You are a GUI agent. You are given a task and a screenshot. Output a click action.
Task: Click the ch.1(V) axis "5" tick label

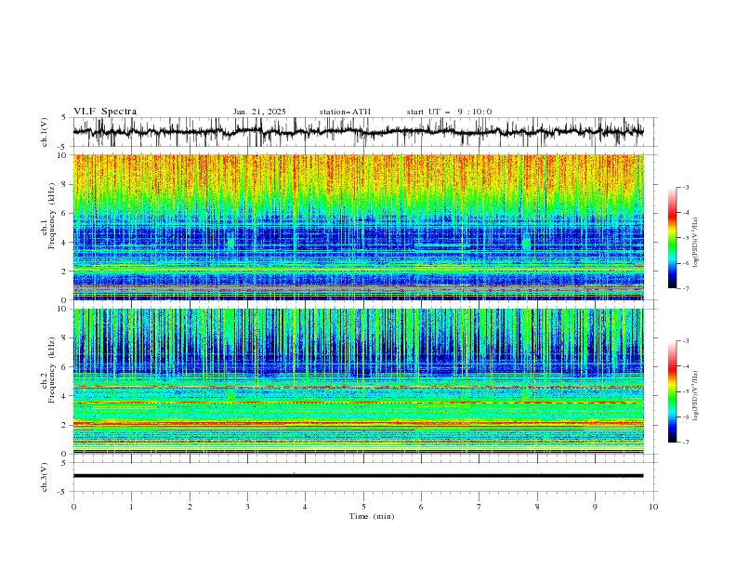coord(64,118)
